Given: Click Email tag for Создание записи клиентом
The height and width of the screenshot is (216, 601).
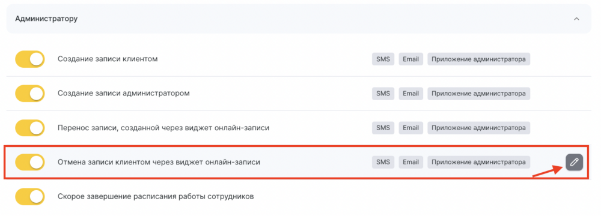Looking at the screenshot, I should [x=411, y=59].
